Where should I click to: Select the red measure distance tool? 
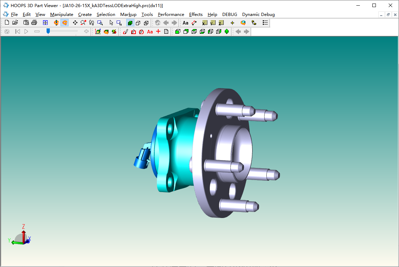(x=194, y=23)
